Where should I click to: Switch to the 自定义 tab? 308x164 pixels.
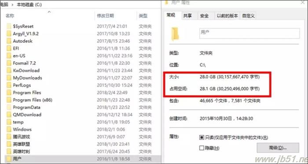248,16
